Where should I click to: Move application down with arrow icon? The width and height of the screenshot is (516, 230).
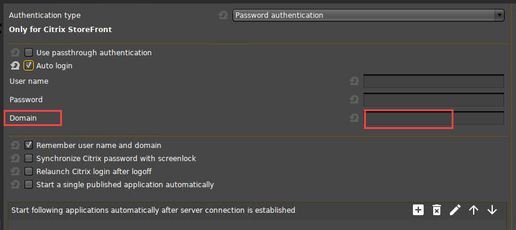point(492,210)
